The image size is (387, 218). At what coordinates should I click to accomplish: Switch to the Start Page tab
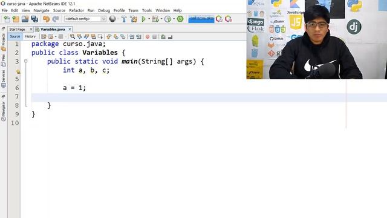(18, 29)
